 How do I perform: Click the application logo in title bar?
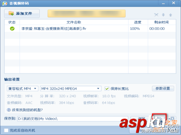5,3
